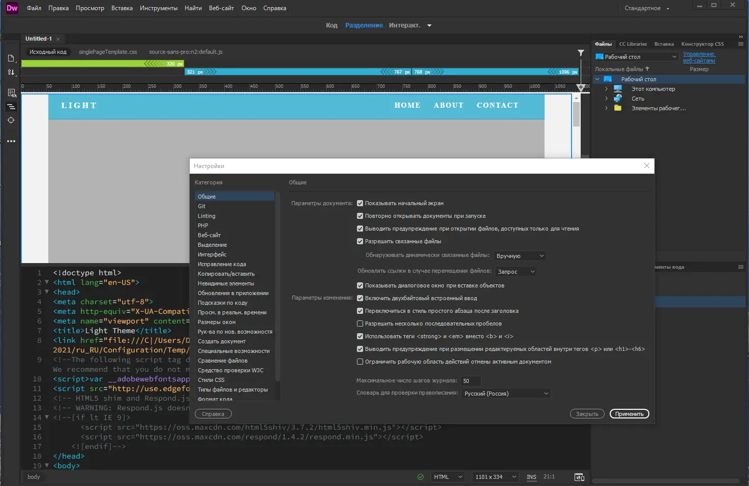This screenshot has height=486, width=749.
Task: Open the Управление веб-сайтами link
Action: (x=699, y=57)
